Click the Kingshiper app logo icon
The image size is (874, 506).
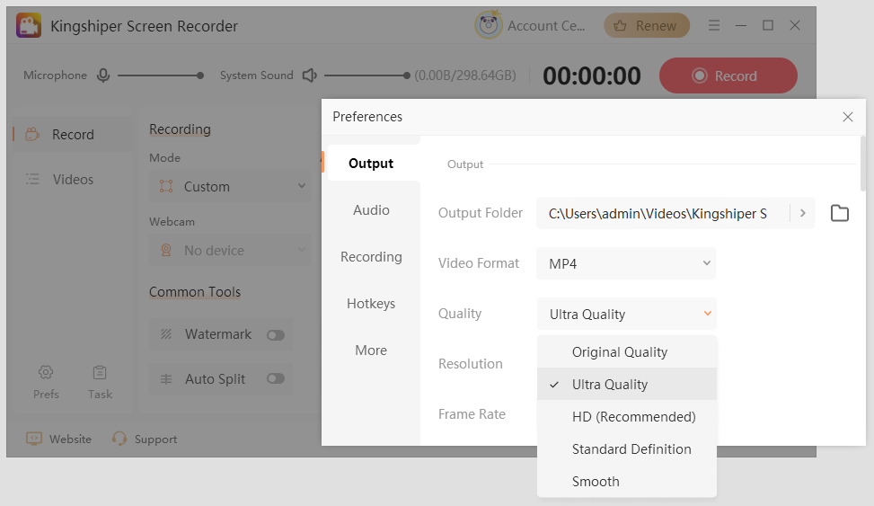(29, 26)
